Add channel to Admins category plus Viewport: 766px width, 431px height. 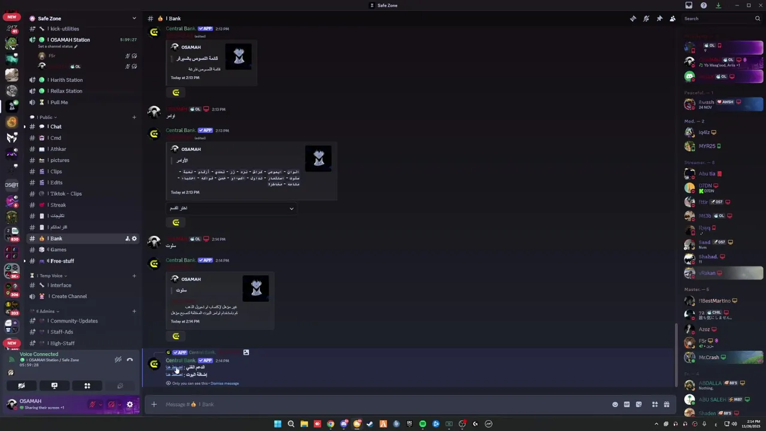point(134,311)
